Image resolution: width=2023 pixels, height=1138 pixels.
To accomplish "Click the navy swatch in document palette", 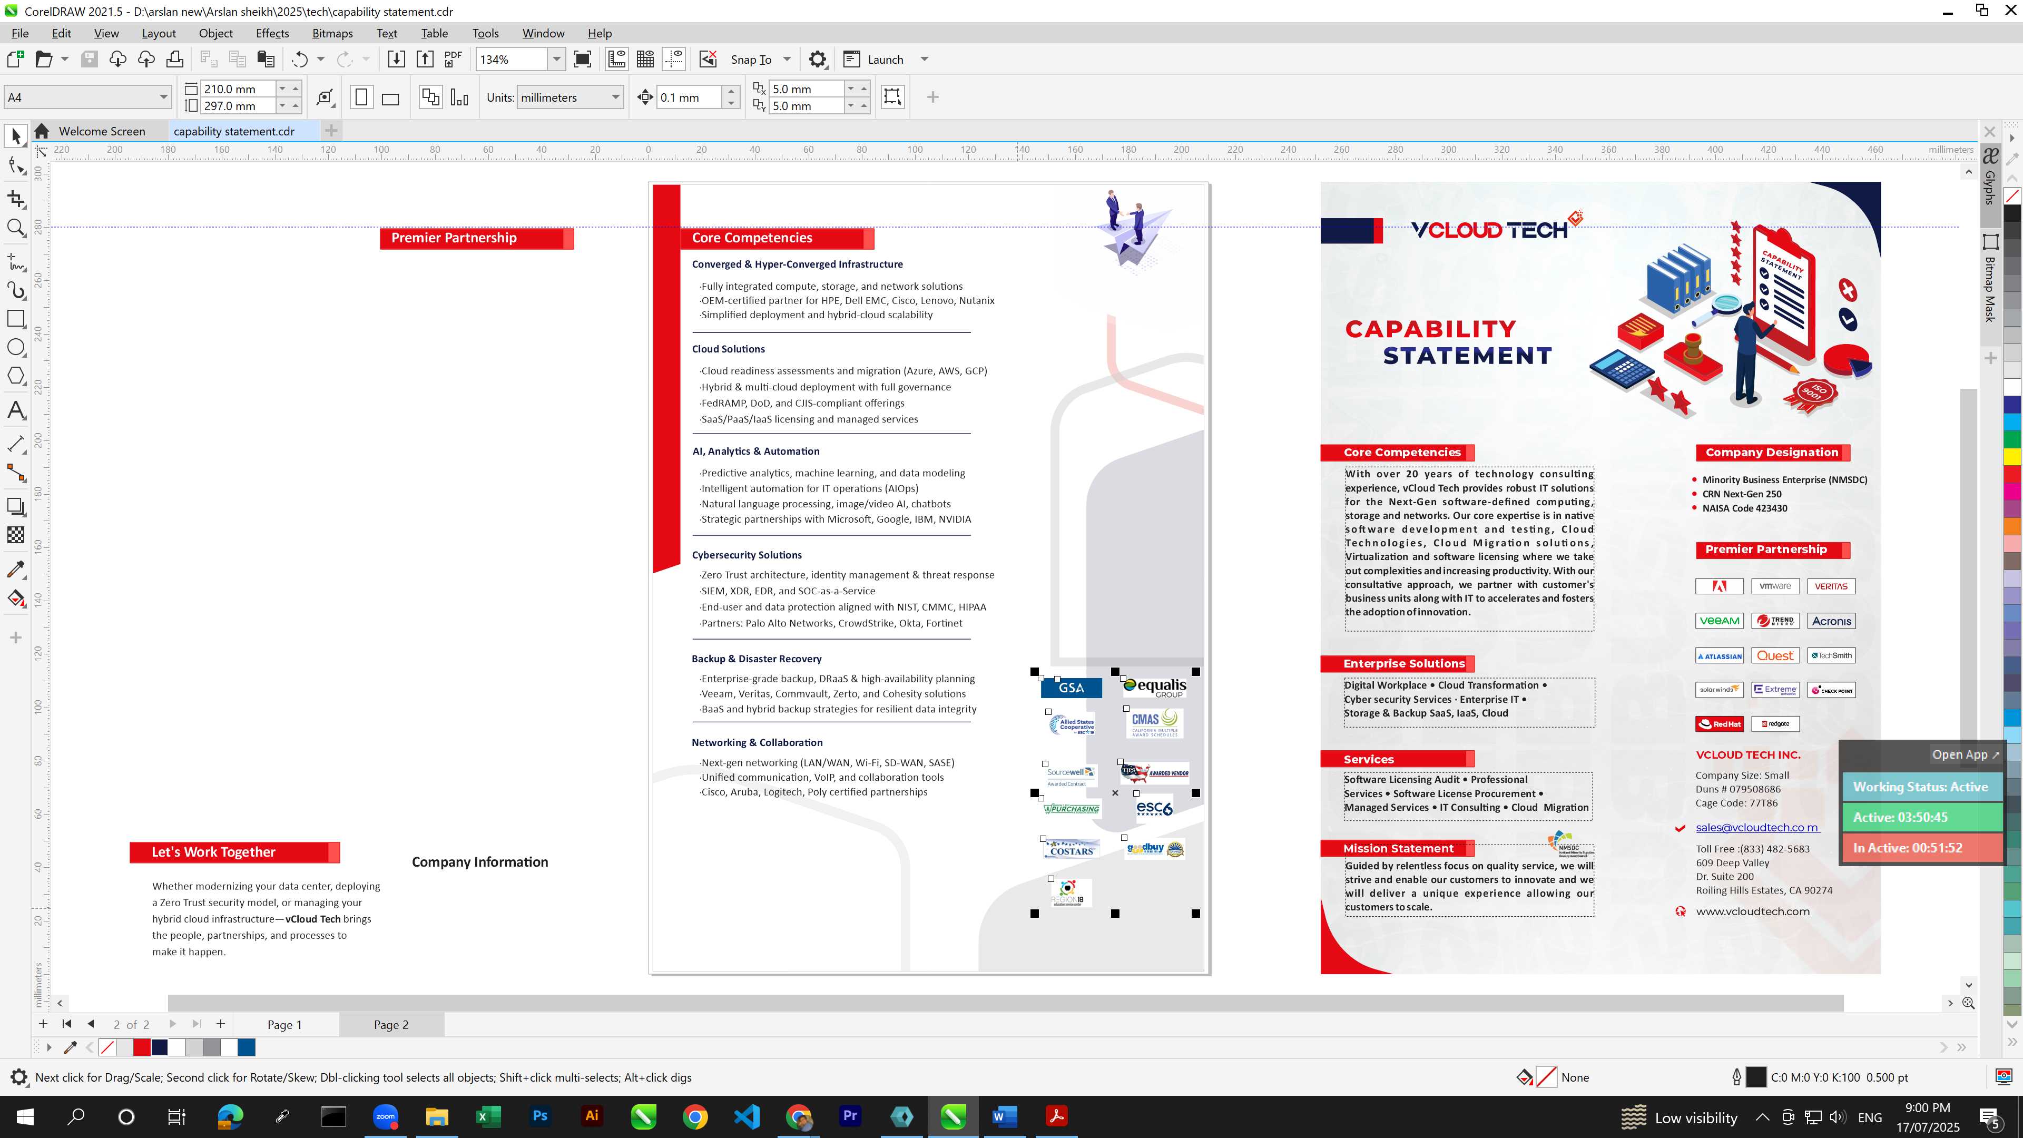I will [x=160, y=1047].
